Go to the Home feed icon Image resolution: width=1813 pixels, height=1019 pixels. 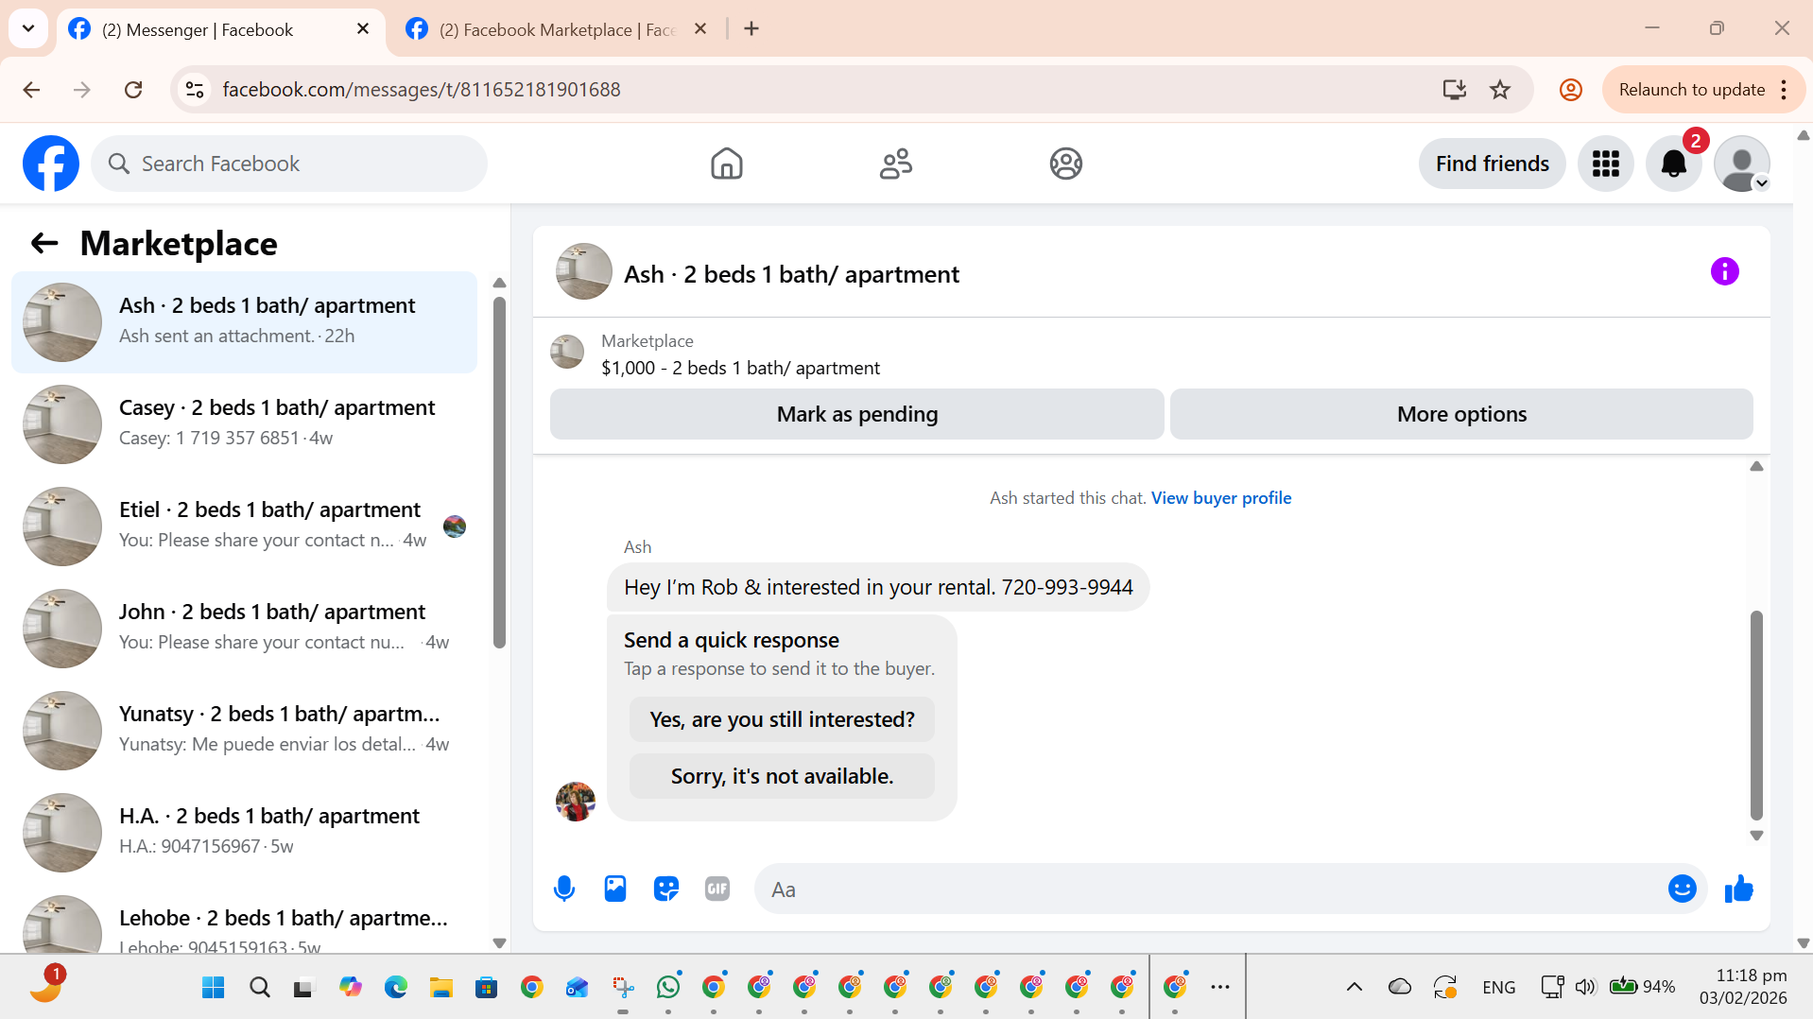click(726, 164)
